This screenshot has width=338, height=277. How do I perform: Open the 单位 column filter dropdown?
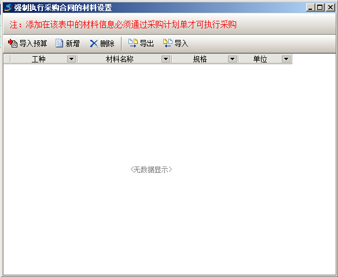[286, 59]
